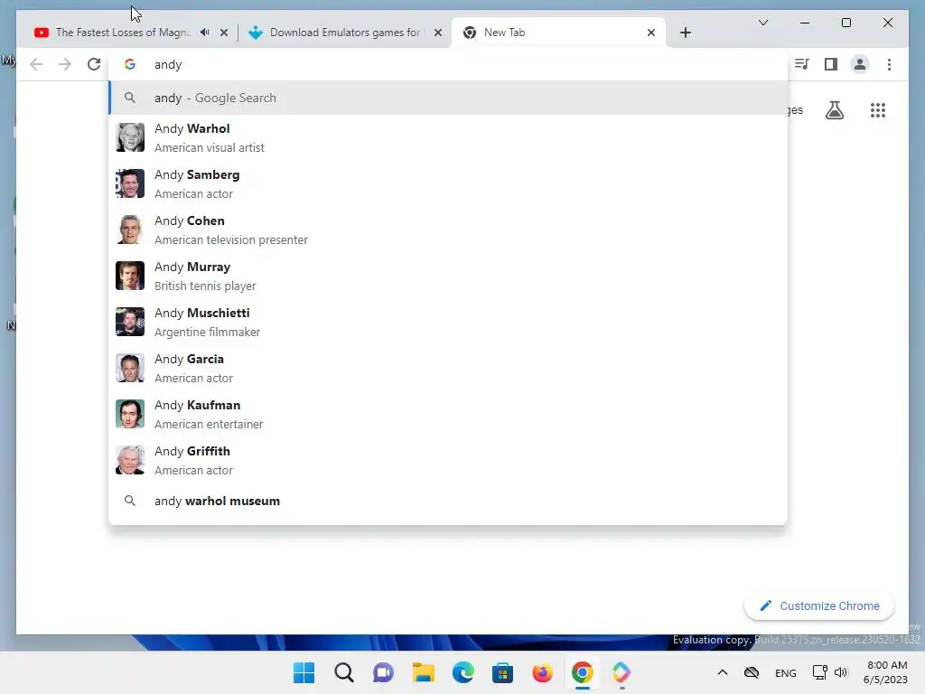Click the Chrome taskbar icon

click(x=583, y=672)
